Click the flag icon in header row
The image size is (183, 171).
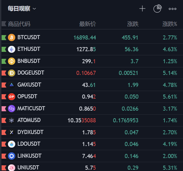[4, 24]
